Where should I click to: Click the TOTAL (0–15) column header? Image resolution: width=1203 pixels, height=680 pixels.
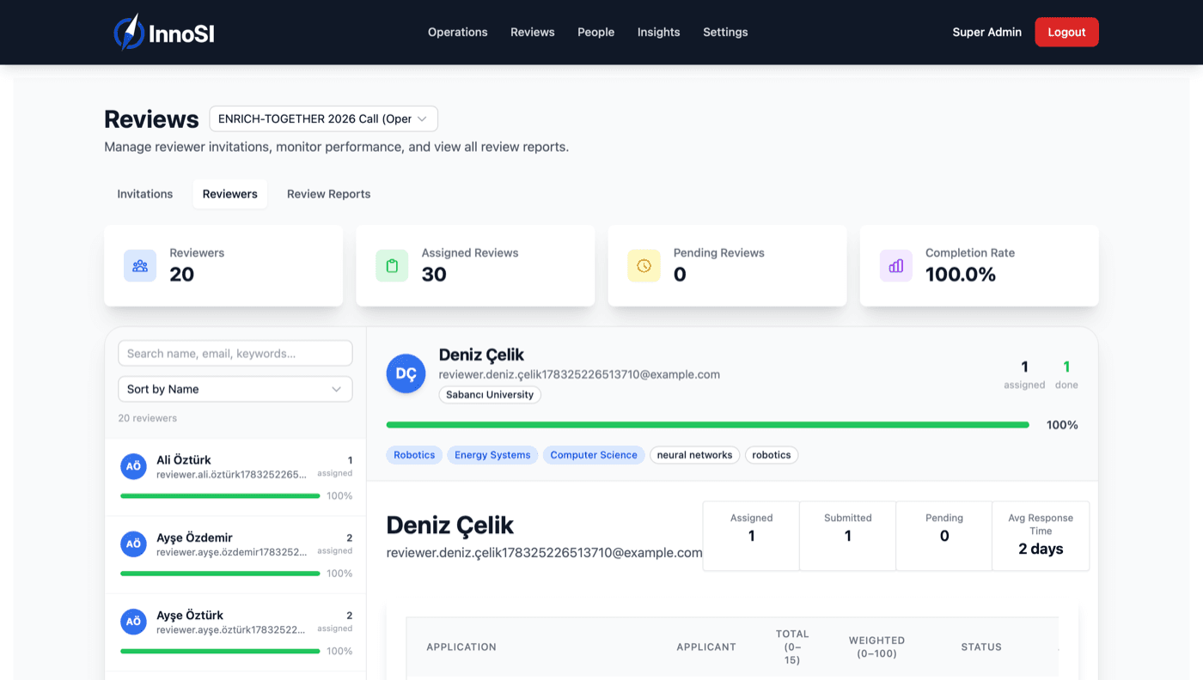(792, 647)
